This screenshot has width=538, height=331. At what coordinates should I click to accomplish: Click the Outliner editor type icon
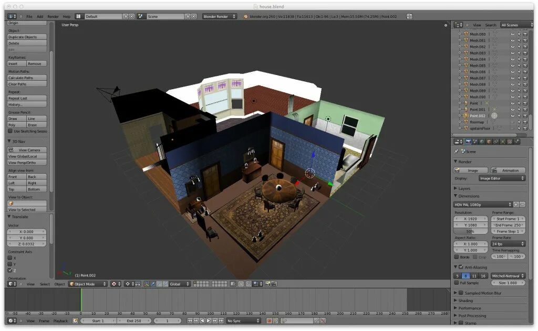pyautogui.click(x=458, y=25)
